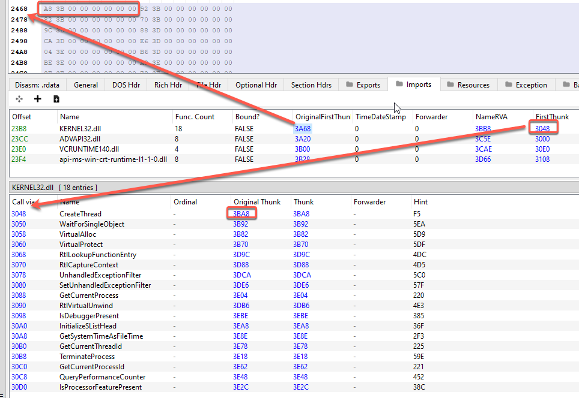This screenshot has width=579, height=398.
Task: Click the boxed 3048 FirstThunk link for KERNEL32.dll
Action: click(x=542, y=128)
